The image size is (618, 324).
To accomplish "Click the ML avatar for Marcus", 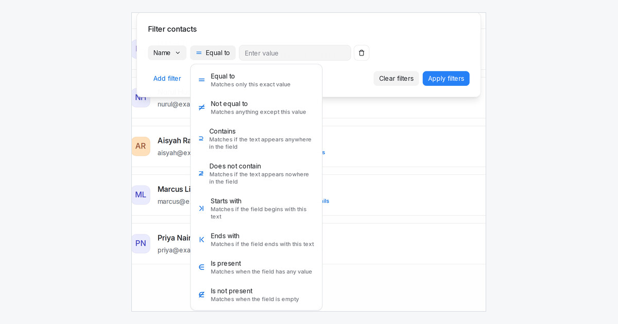I will pyautogui.click(x=141, y=195).
